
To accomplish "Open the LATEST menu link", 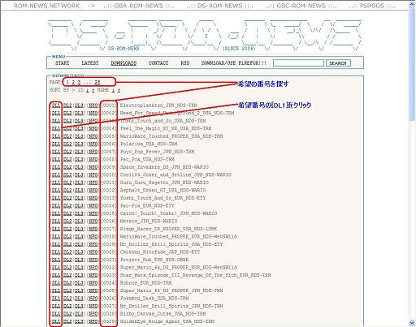I will 90,63.
